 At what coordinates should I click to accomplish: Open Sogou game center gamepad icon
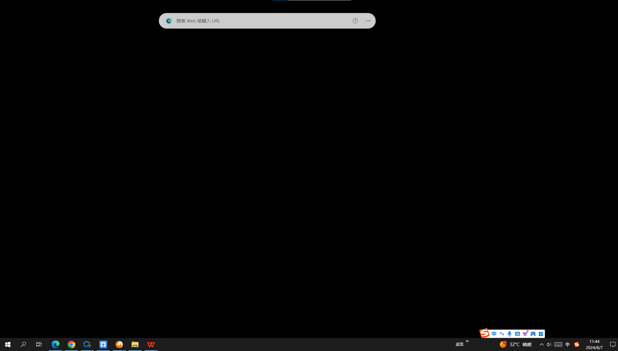(x=533, y=334)
